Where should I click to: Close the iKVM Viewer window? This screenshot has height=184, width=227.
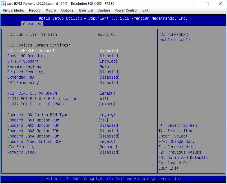pyautogui.click(x=220, y=4)
